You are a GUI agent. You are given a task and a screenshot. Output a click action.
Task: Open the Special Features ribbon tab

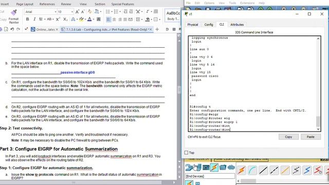click(123, 4)
